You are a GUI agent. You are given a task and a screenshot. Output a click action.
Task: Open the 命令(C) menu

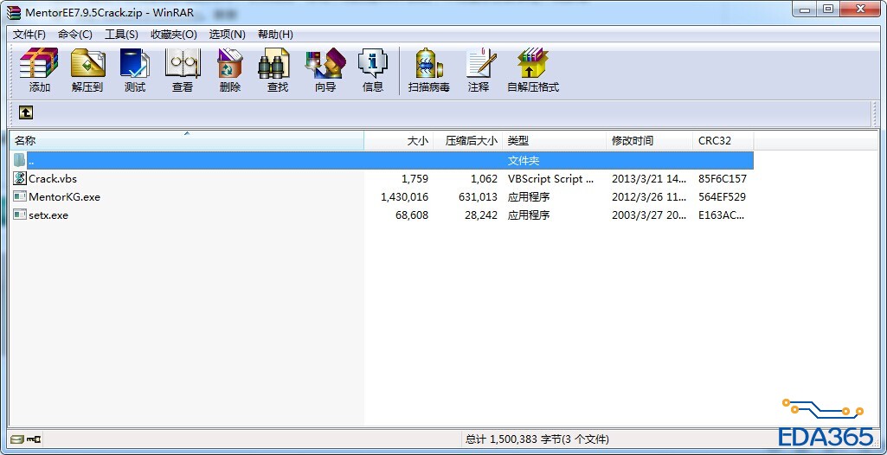(74, 35)
